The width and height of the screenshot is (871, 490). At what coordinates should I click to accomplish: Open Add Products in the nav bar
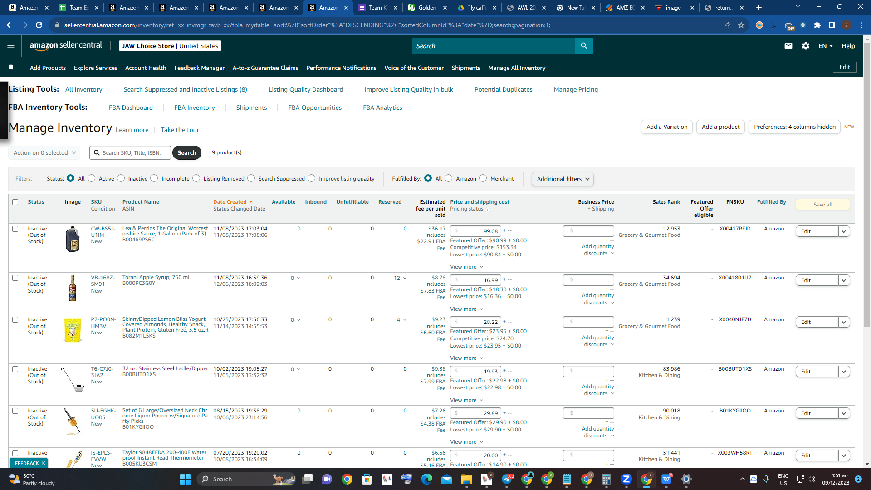[x=48, y=68]
